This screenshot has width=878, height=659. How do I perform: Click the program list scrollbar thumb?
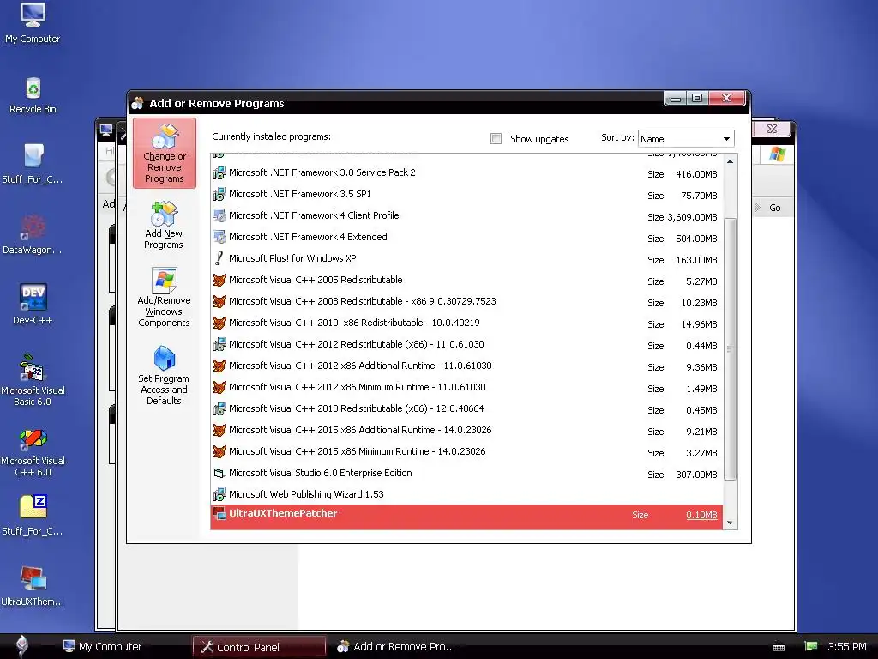pos(731,348)
